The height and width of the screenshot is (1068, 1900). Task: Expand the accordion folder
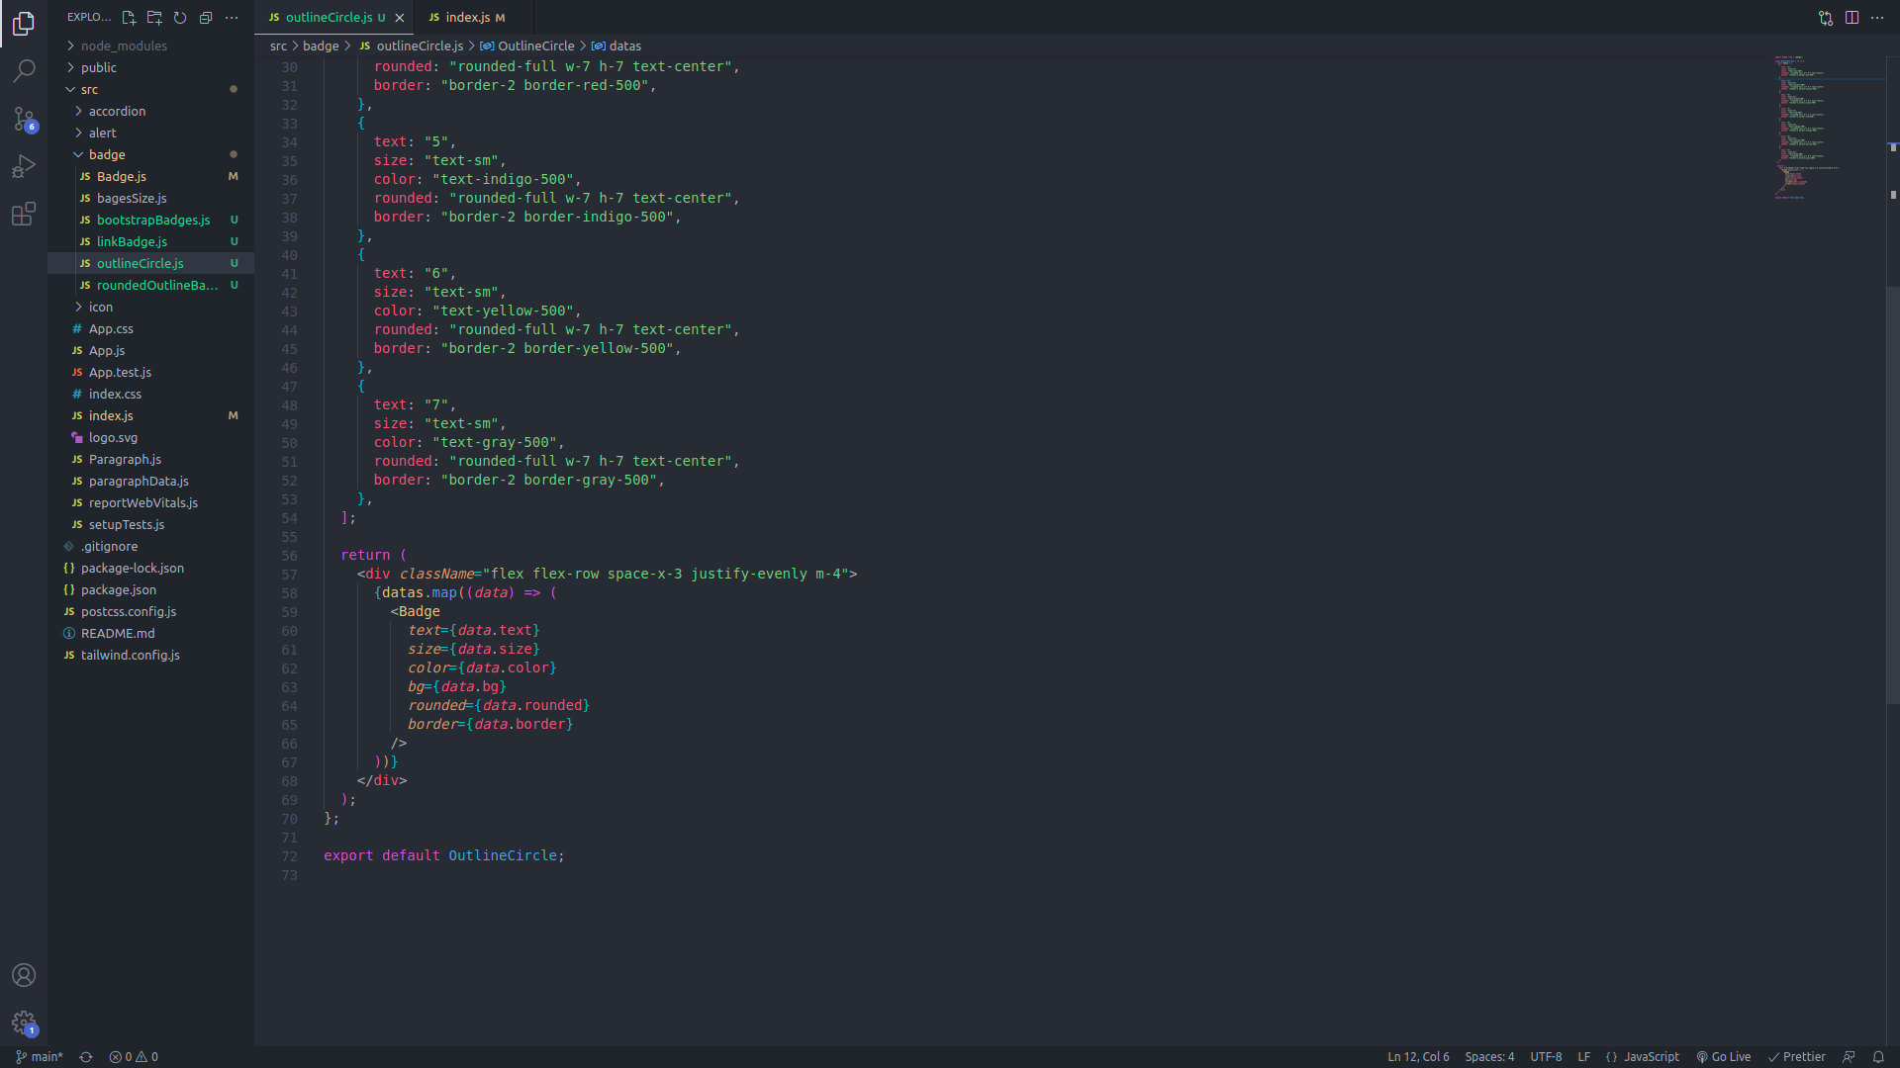tap(117, 111)
